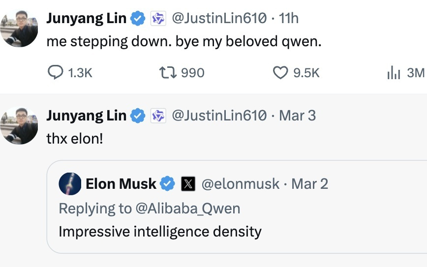The height and width of the screenshot is (267, 427).
Task: Repost the stepping down tweet
Action: (166, 73)
